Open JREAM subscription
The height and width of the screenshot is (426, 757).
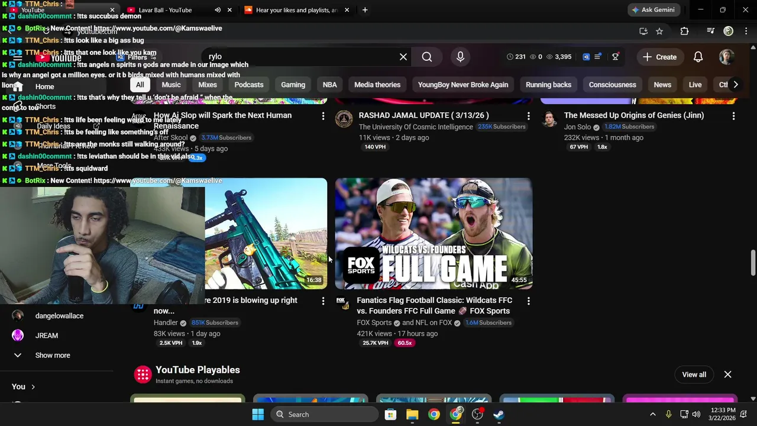click(46, 335)
